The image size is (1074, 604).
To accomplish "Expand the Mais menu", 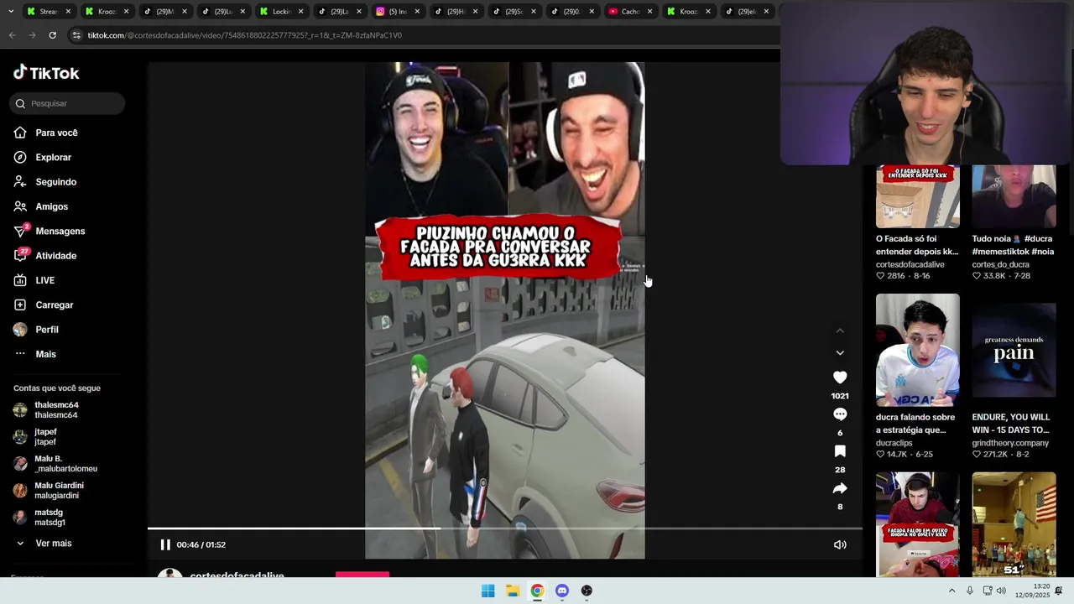I will (x=35, y=354).
